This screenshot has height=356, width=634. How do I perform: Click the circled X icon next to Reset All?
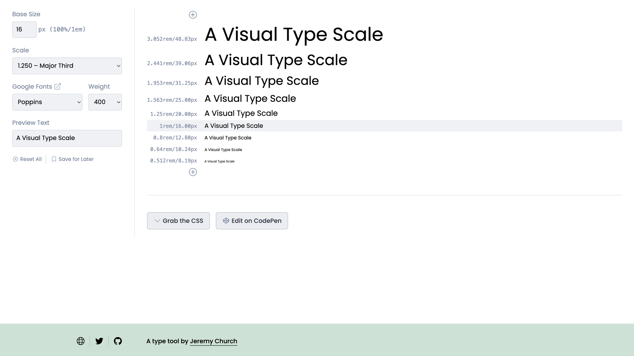[x=16, y=159]
